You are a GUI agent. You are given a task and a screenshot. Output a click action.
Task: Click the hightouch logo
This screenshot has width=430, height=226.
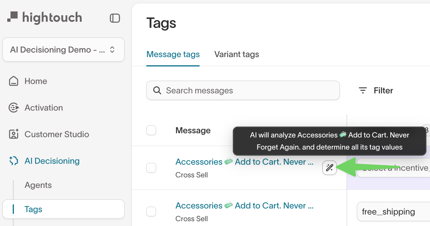pos(44,17)
